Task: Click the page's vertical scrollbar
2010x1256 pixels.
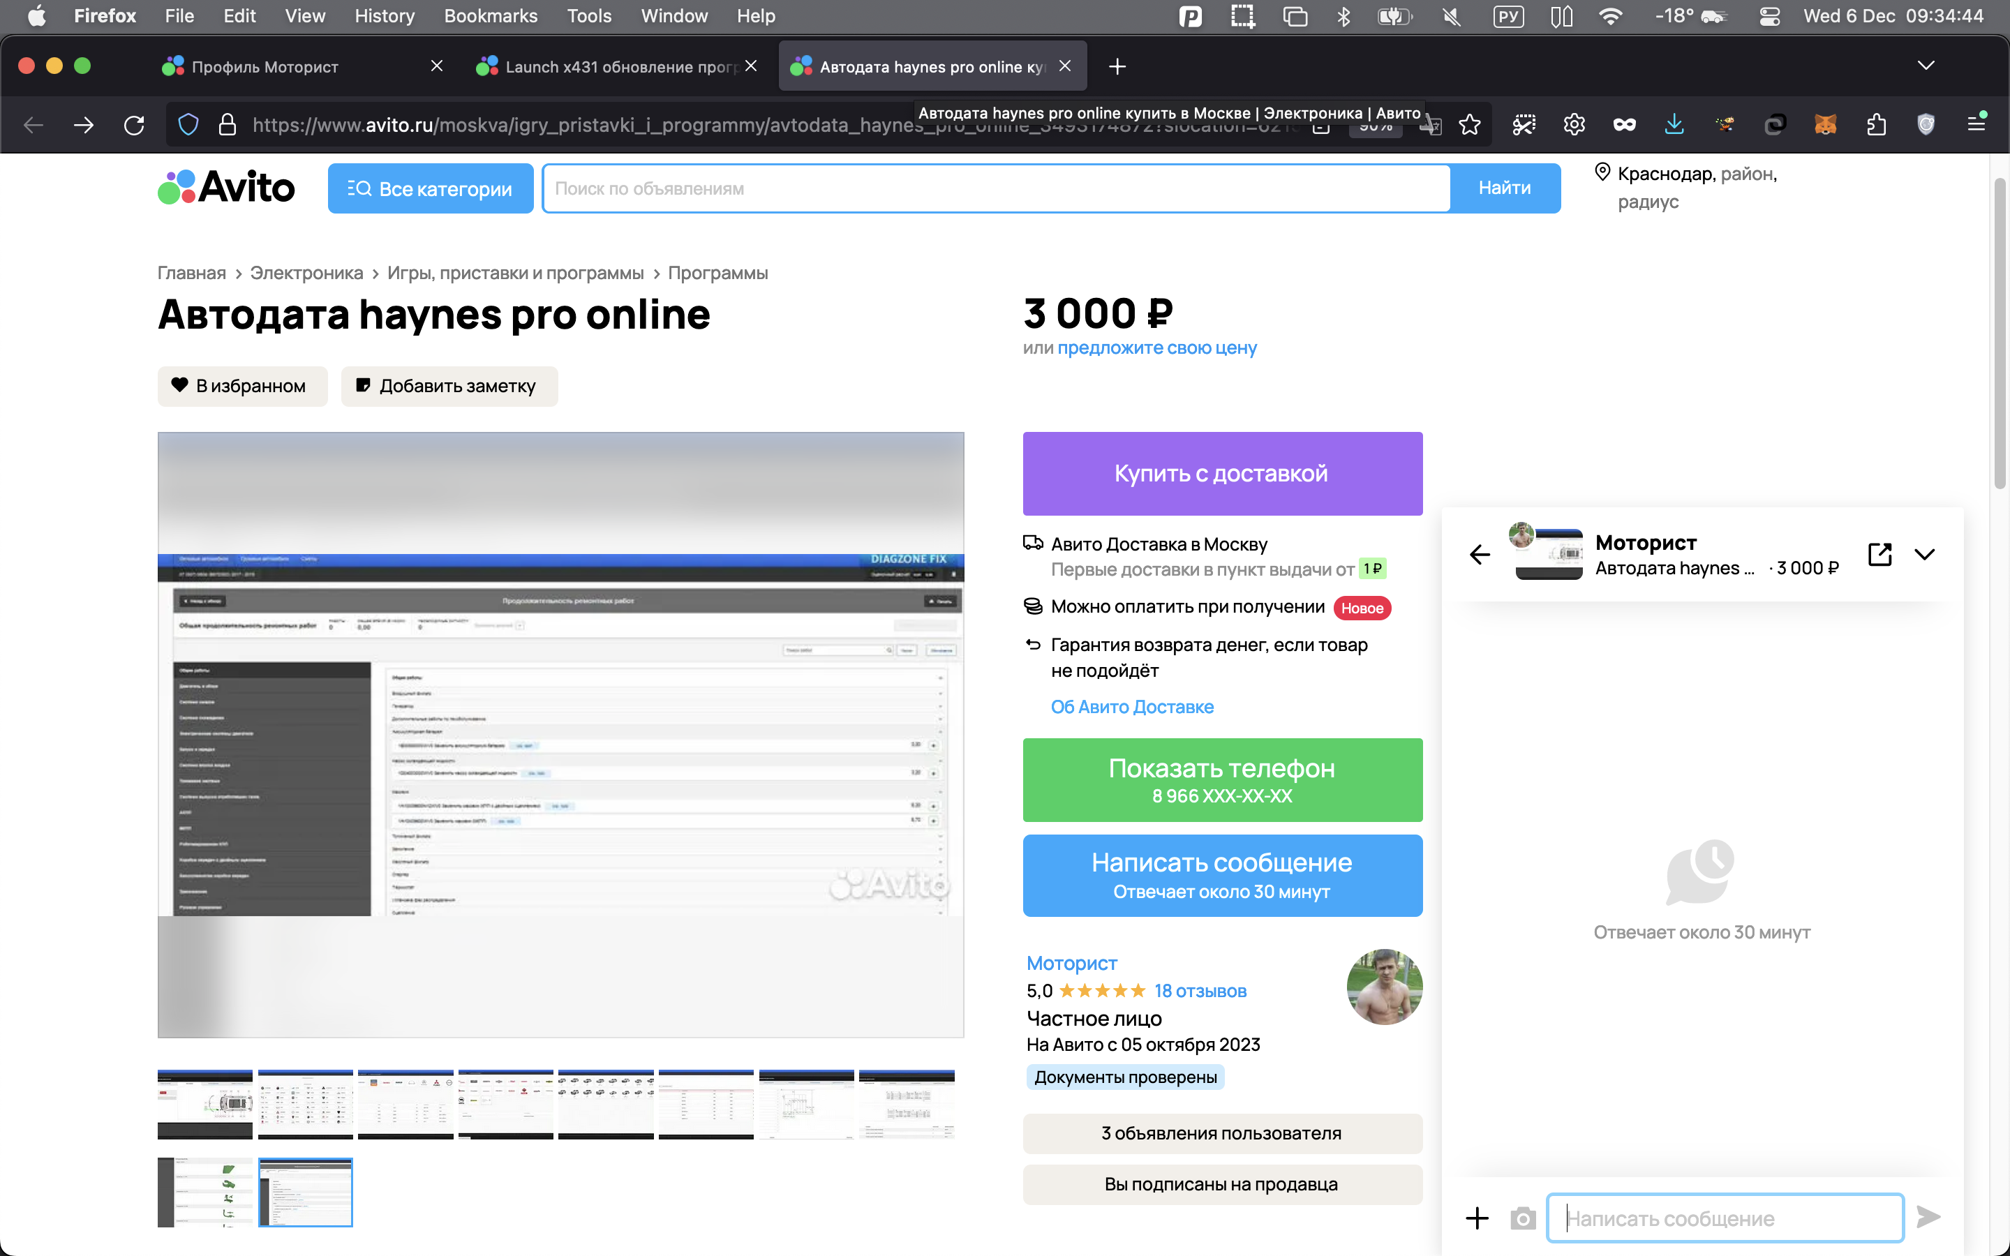Action: tap(2000, 332)
